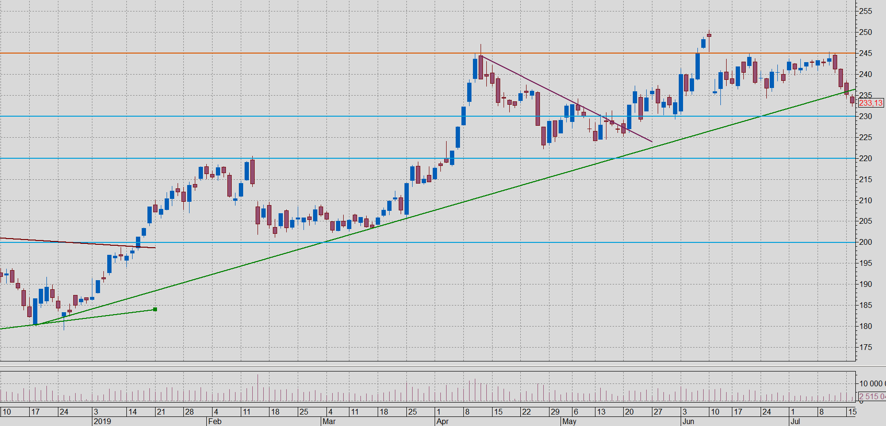Click the 2019 year label on time axis

(x=102, y=421)
